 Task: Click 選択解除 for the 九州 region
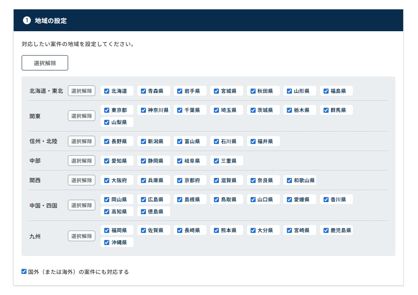[82, 236]
